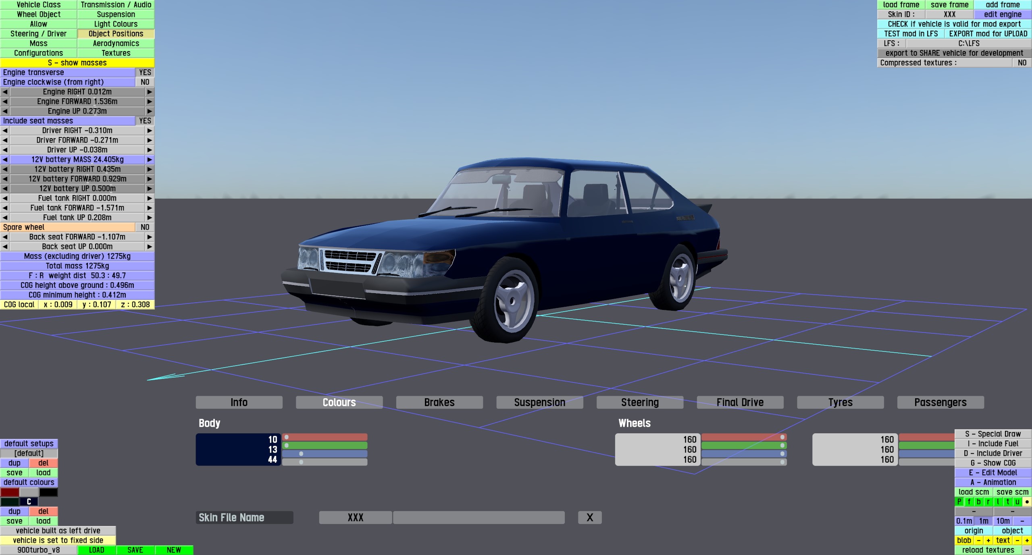The width and height of the screenshot is (1032, 555).
Task: Toggle the Spare wheel NO option
Action: coord(145,227)
